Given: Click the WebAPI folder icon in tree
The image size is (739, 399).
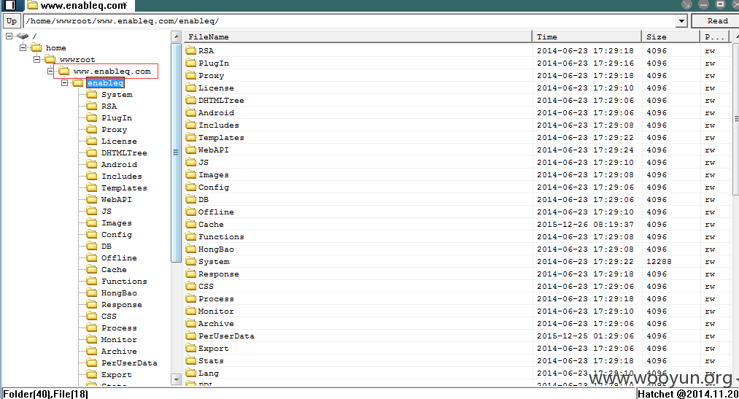Looking at the screenshot, I should [92, 199].
